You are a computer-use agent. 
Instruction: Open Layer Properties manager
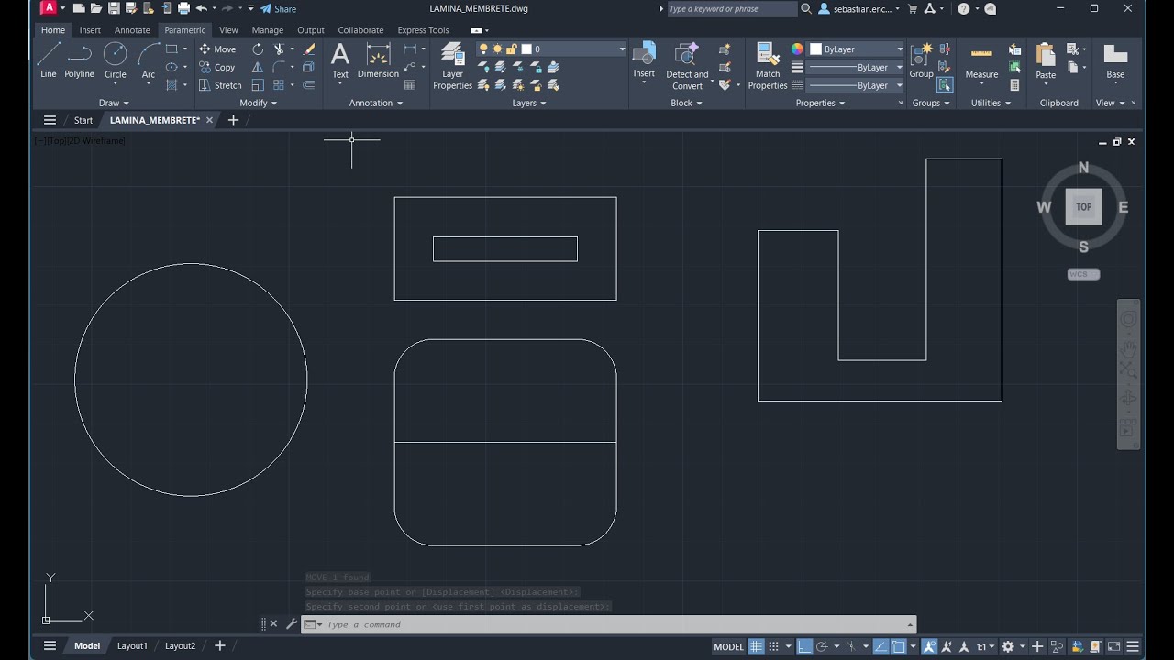[x=453, y=66]
